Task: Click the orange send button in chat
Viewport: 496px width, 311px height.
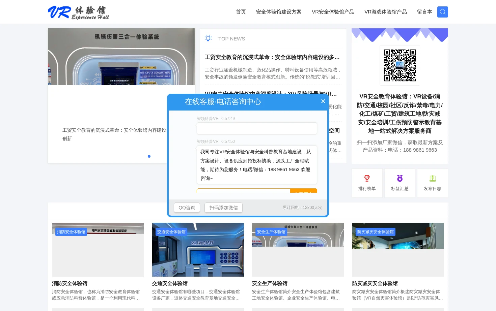Action: pos(304,191)
